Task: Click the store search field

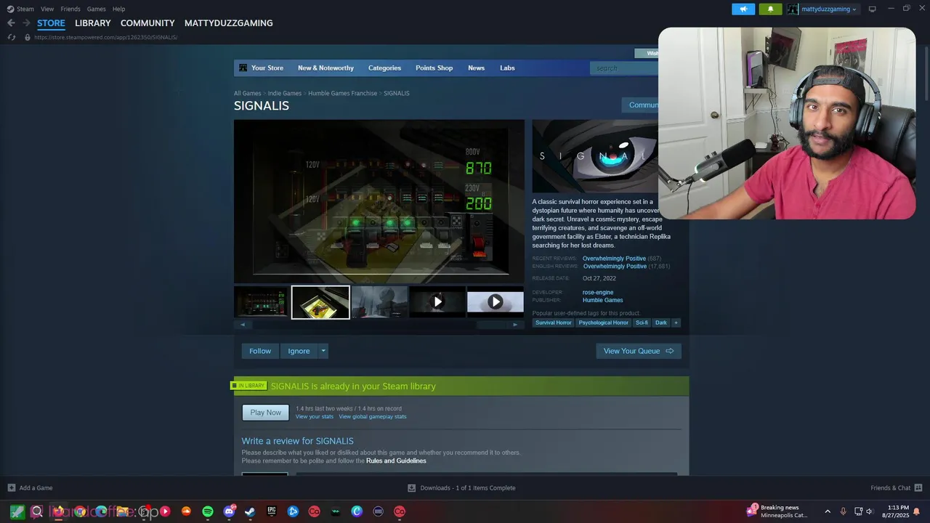Action: tap(626, 68)
